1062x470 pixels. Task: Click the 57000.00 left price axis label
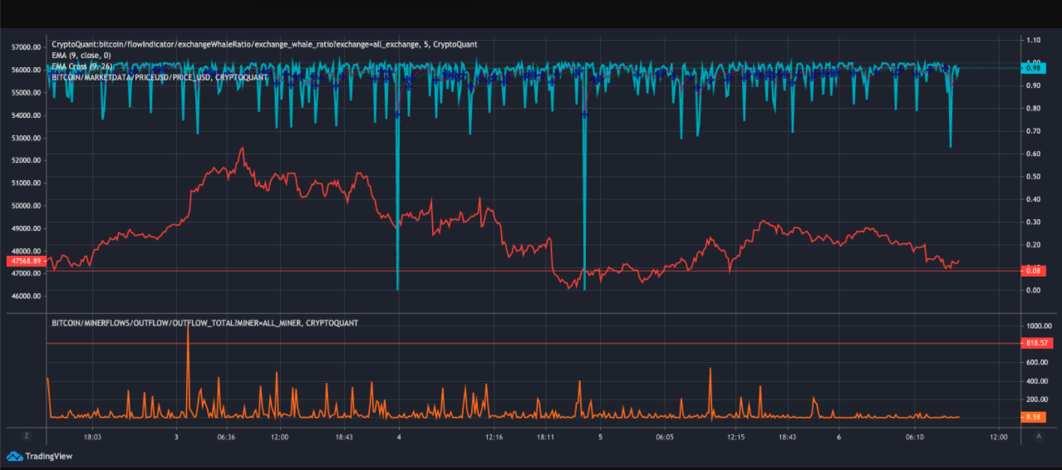coord(25,47)
